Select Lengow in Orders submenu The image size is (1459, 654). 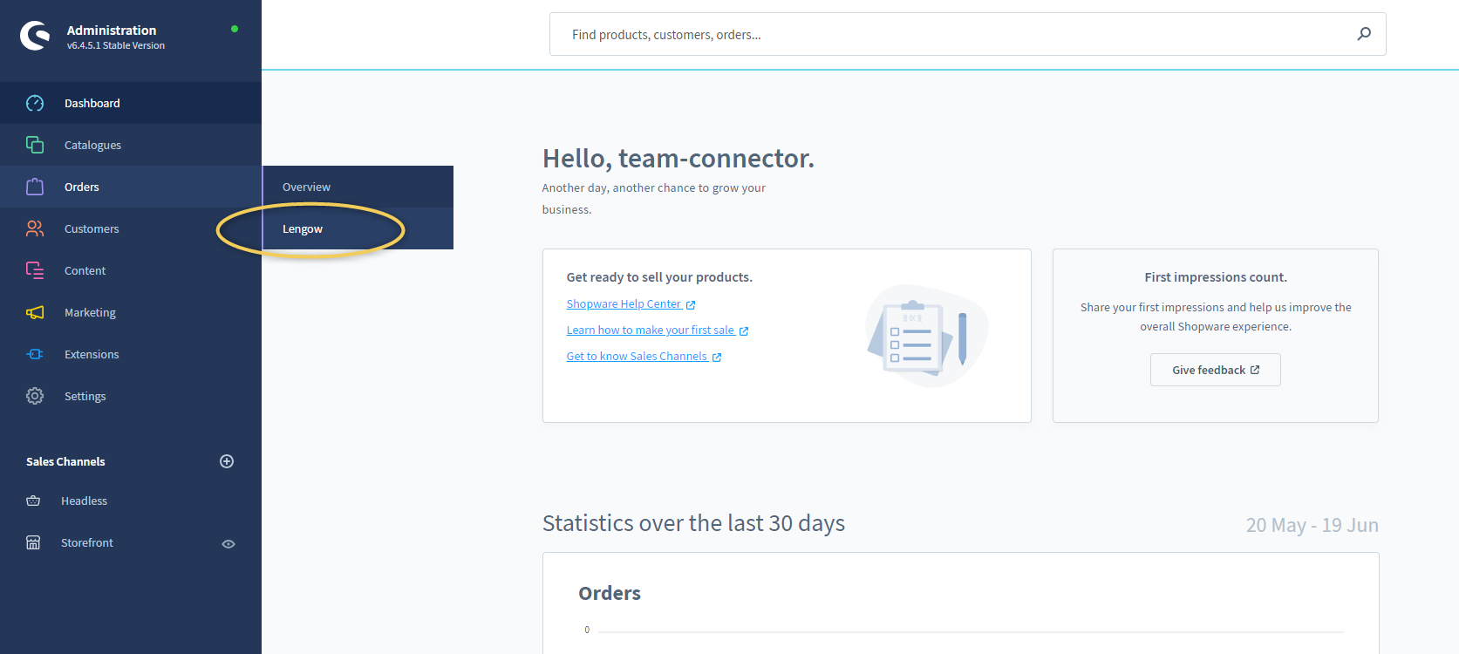coord(303,228)
